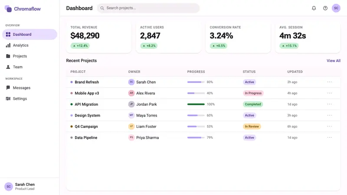Click the search magnifier icon

[x=102, y=8]
